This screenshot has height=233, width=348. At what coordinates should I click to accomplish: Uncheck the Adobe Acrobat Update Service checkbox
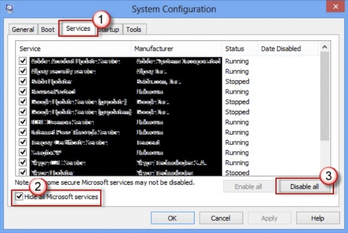pyautogui.click(x=23, y=61)
